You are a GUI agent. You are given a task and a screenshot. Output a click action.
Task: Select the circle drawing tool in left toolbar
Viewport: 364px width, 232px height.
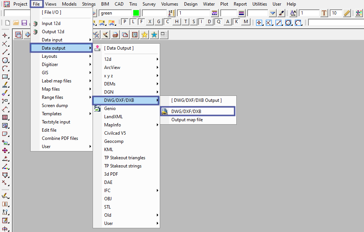[5, 60]
